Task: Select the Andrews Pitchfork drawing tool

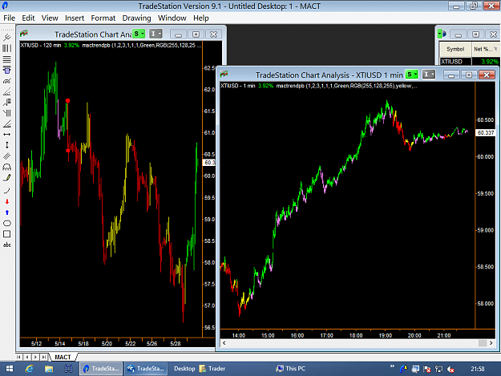Action: (x=6, y=38)
